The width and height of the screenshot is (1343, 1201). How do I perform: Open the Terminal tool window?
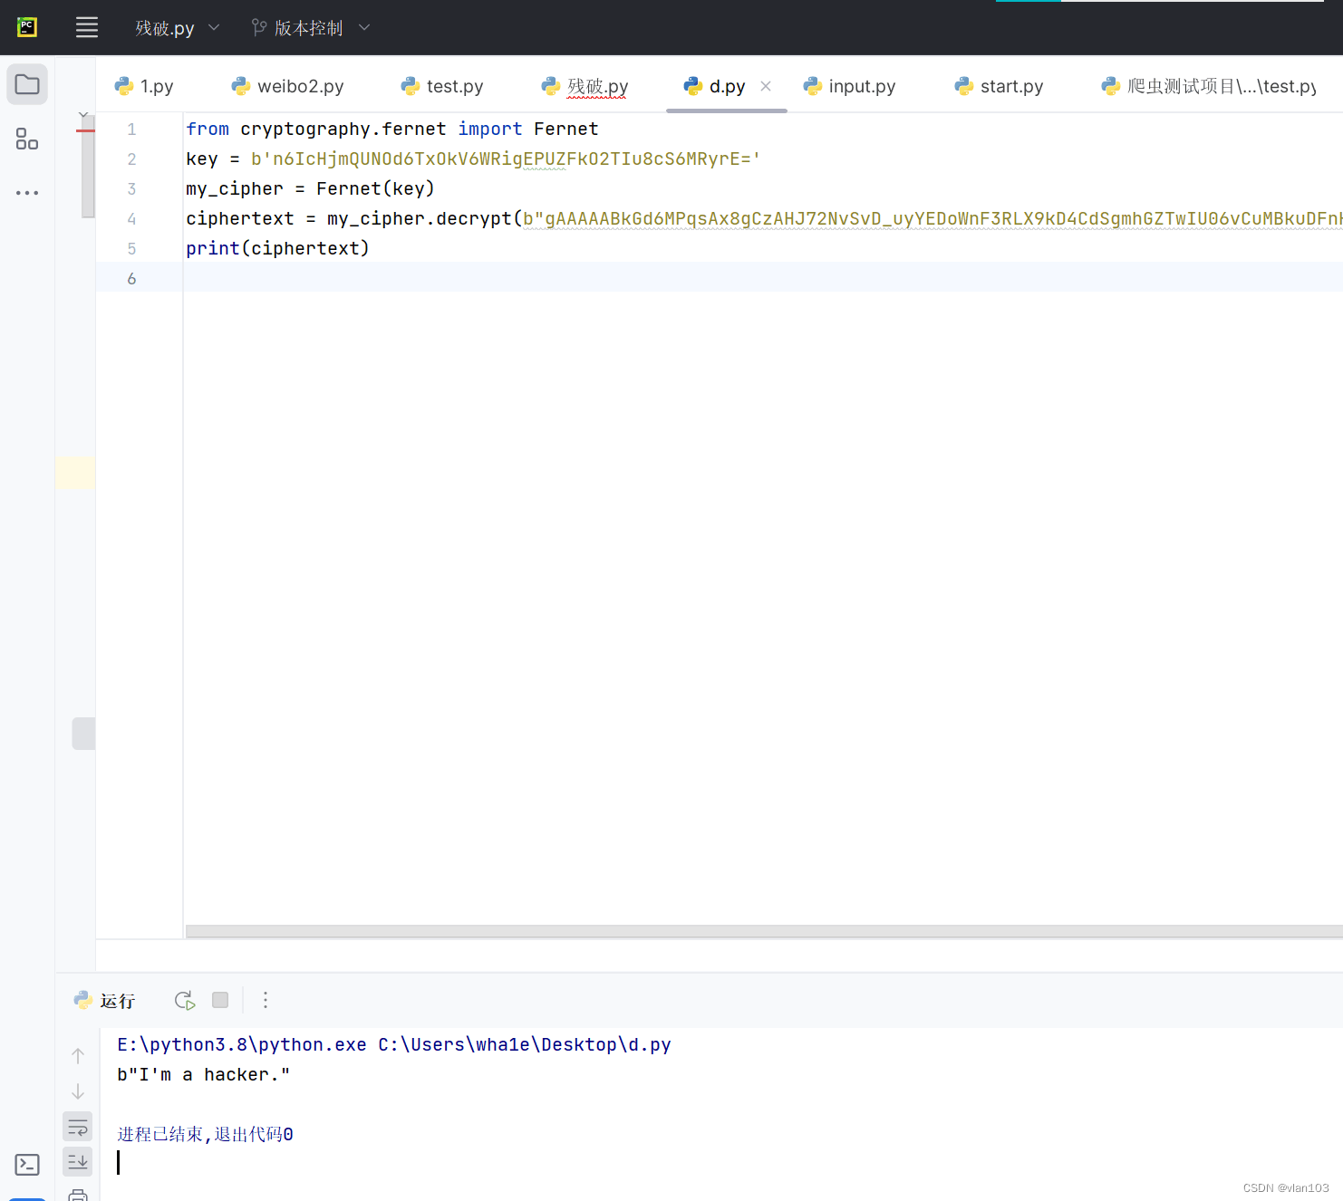click(27, 1165)
